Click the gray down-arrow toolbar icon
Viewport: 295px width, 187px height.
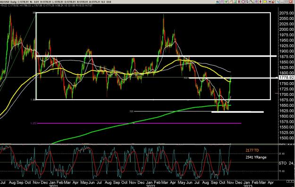pyautogui.click(x=247, y=2)
